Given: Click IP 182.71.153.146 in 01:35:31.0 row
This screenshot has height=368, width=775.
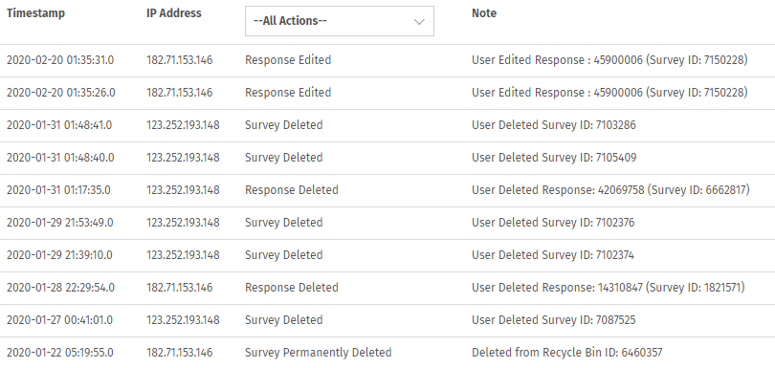Looking at the screenshot, I should (180, 60).
